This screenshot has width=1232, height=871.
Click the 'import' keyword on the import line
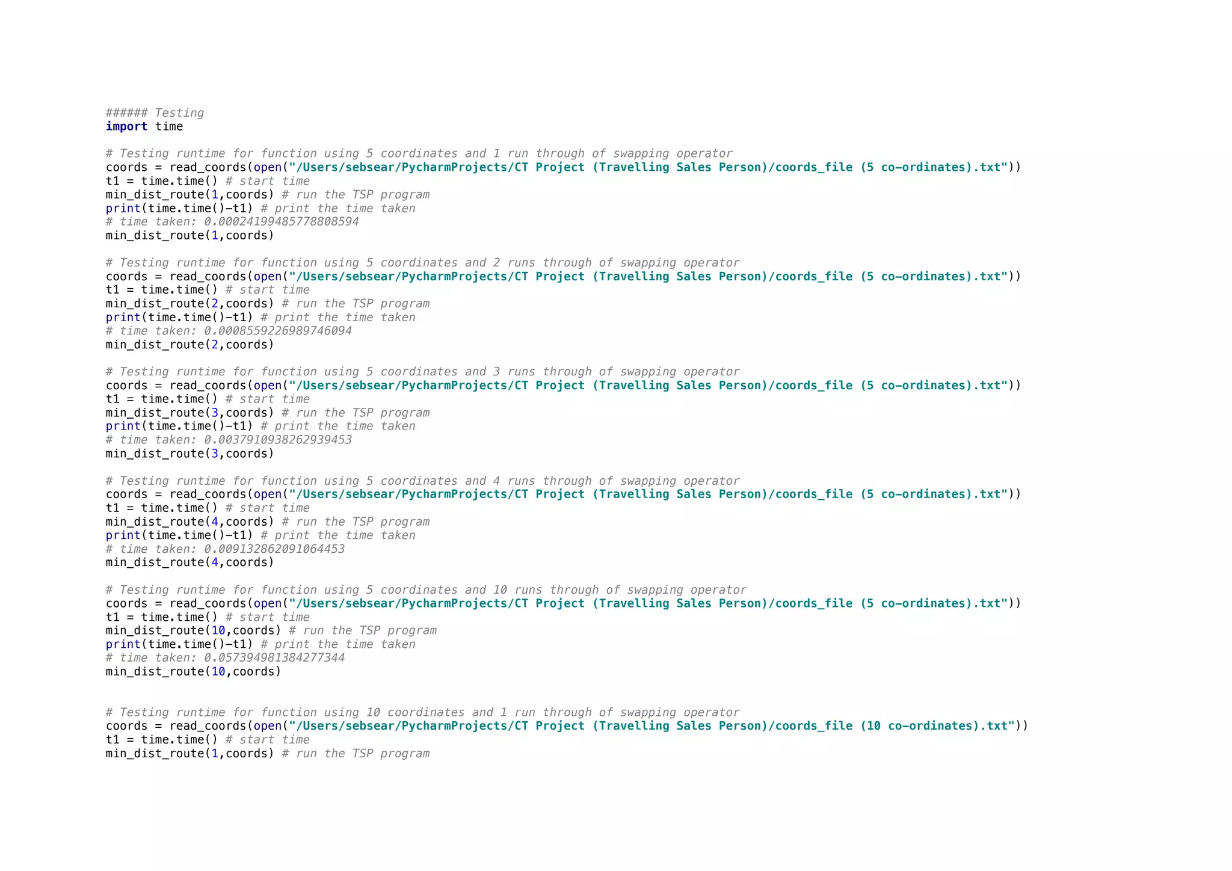[126, 126]
